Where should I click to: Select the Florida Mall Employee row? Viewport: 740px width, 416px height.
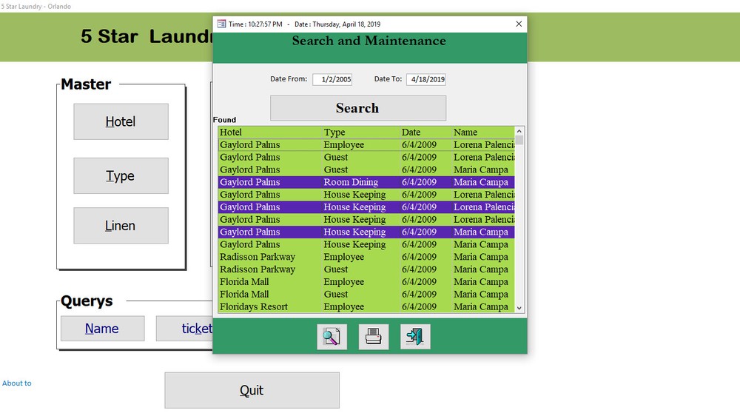click(x=366, y=282)
